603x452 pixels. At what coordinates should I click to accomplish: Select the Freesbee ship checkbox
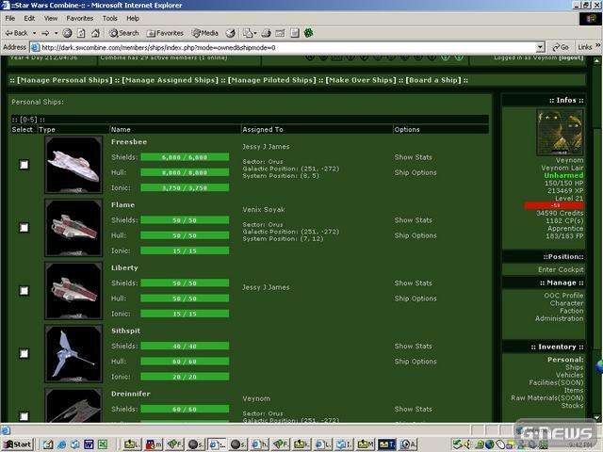[24, 165]
